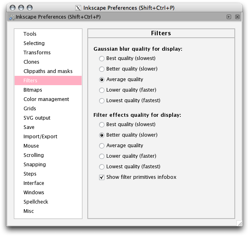Select Gaussian blur Lower quality (faster)

[x=128, y=90]
